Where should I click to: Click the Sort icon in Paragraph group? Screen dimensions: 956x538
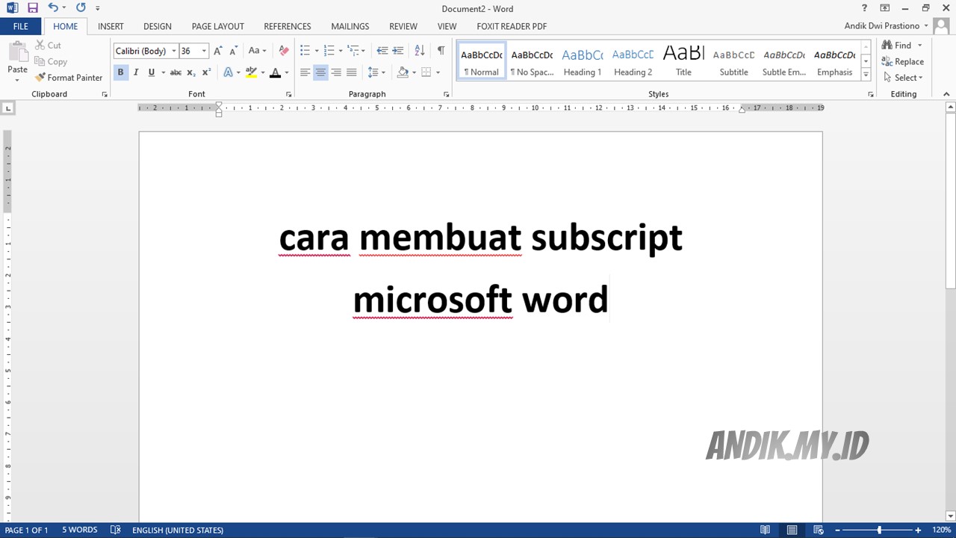[419, 50]
